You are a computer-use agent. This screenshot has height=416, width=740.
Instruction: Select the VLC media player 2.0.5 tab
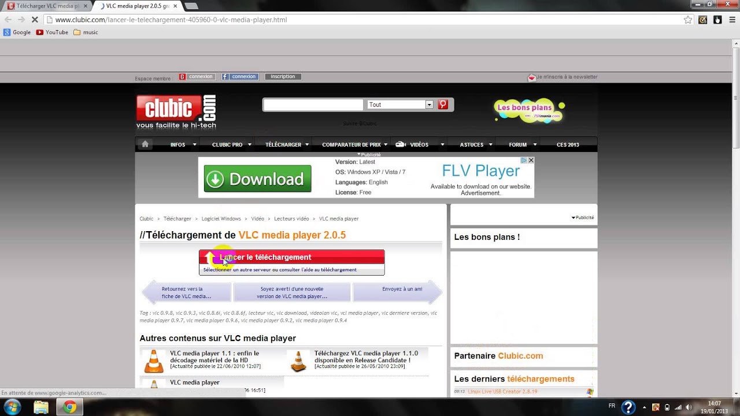[x=136, y=6]
